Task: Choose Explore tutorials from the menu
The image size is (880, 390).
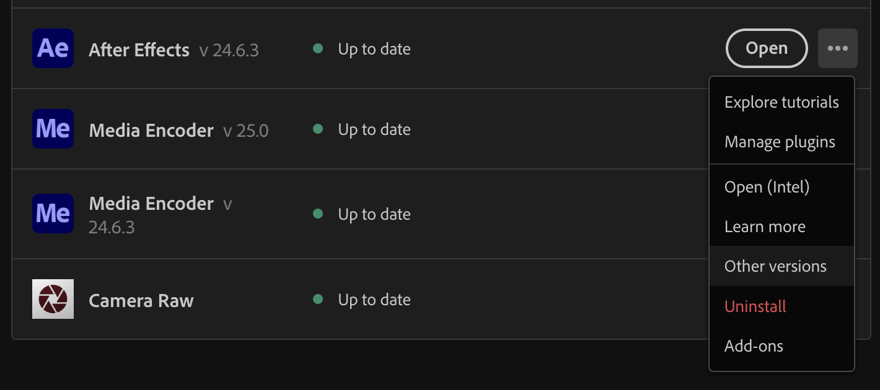Action: pyautogui.click(x=781, y=102)
